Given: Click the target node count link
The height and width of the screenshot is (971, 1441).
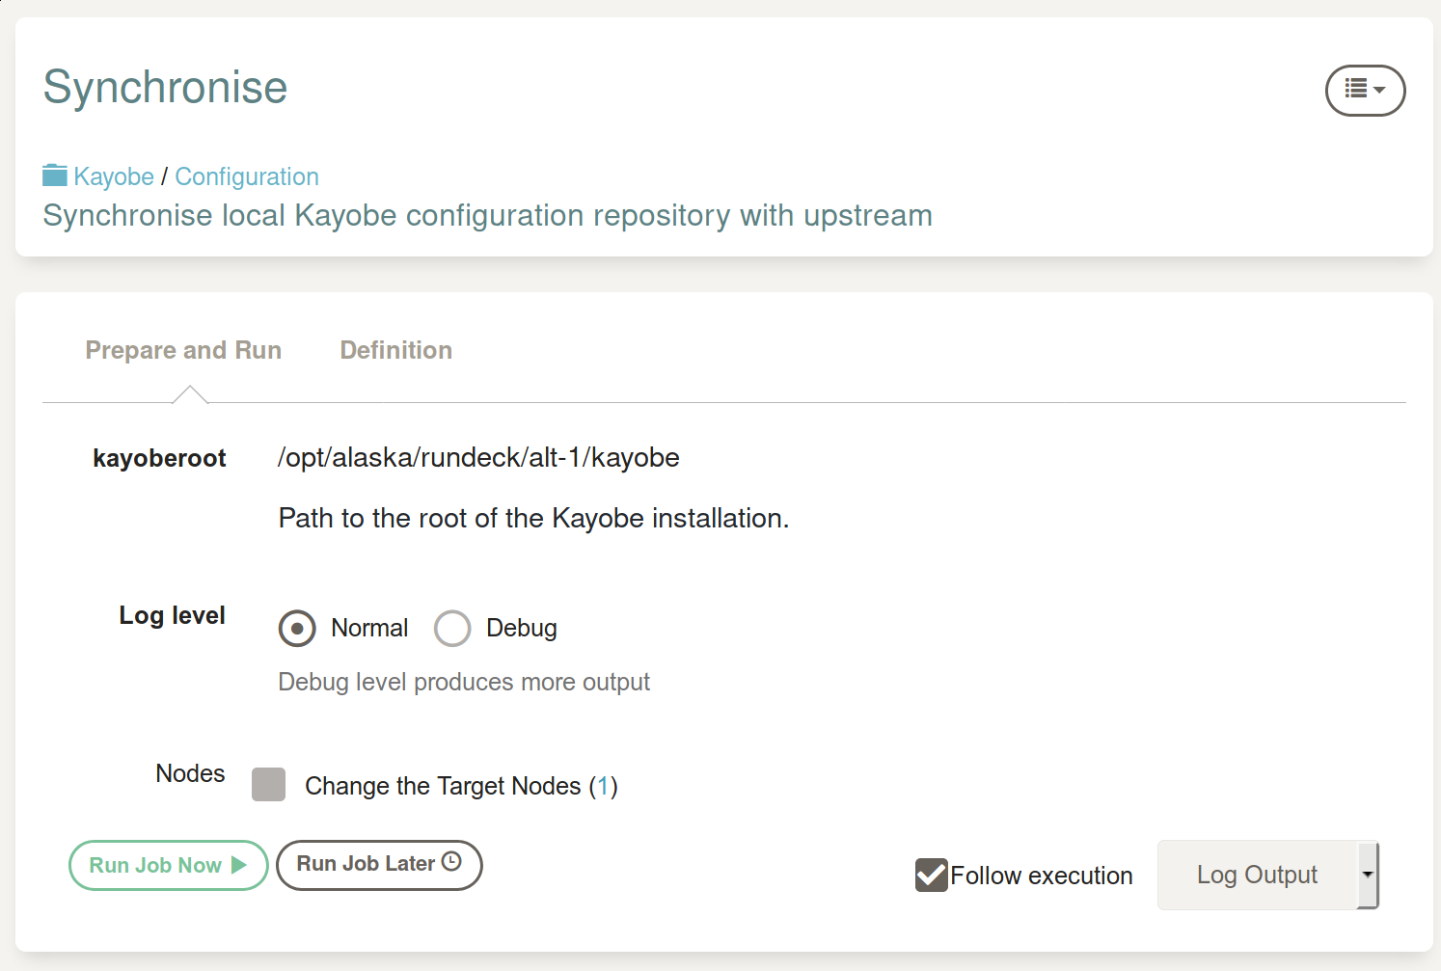Looking at the screenshot, I should click(603, 786).
